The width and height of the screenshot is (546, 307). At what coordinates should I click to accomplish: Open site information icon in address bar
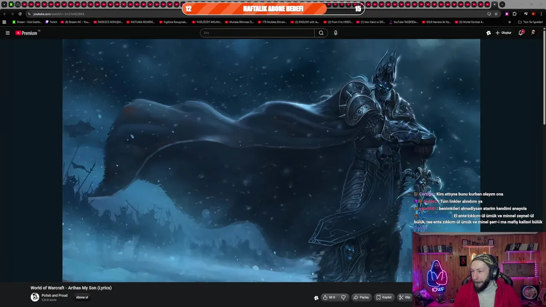pos(29,14)
